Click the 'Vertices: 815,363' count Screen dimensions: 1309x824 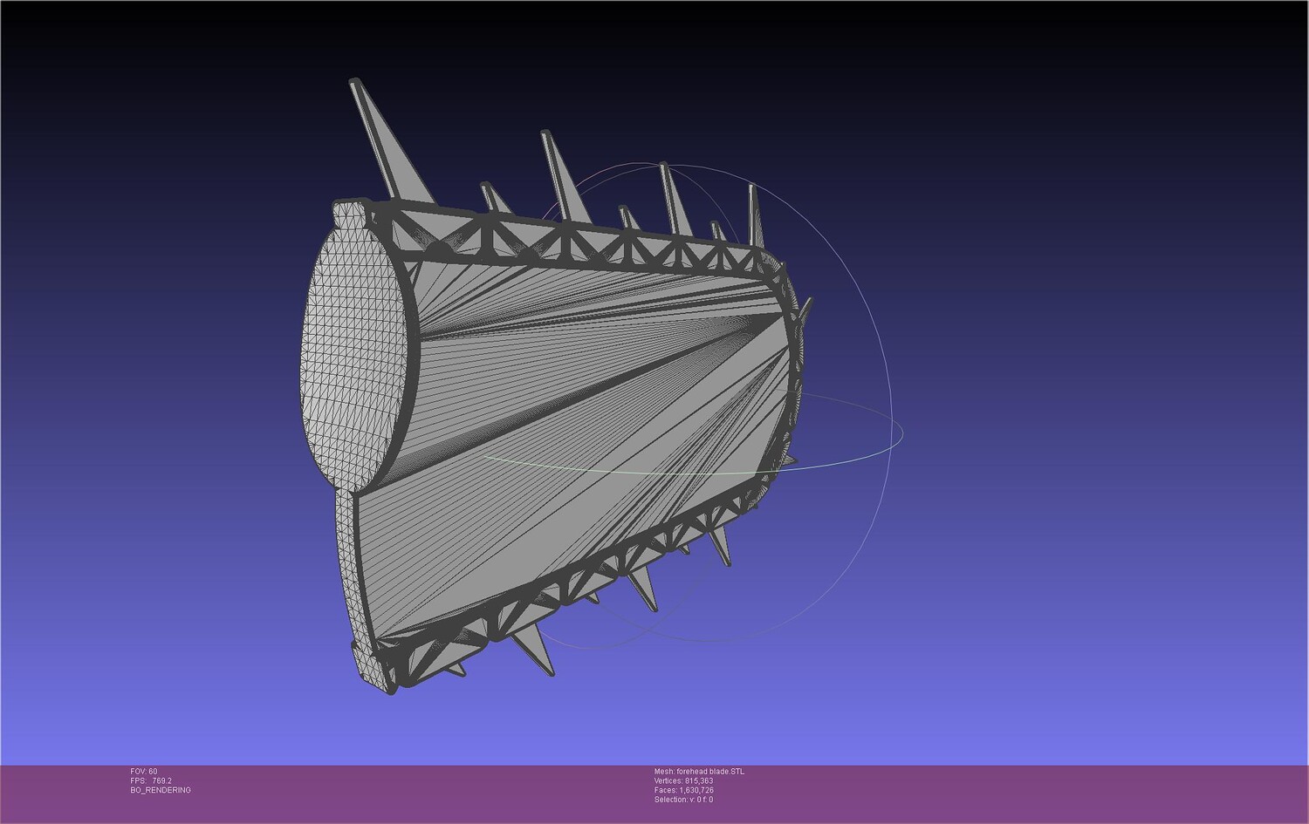[x=683, y=781]
